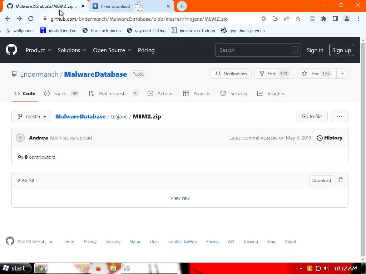The width and height of the screenshot is (366, 274).
Task: Fork the repository with Fork button
Action: 274,73
